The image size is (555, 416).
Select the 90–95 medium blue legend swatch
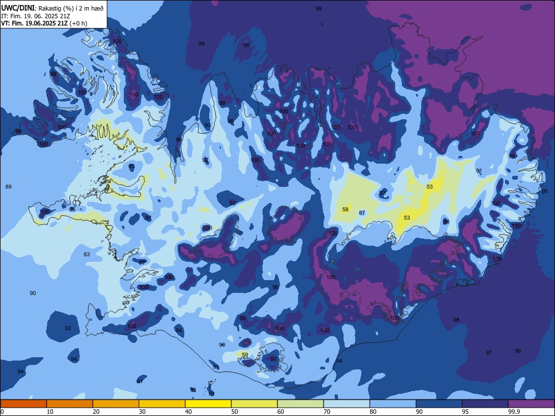pyautogui.click(x=439, y=404)
